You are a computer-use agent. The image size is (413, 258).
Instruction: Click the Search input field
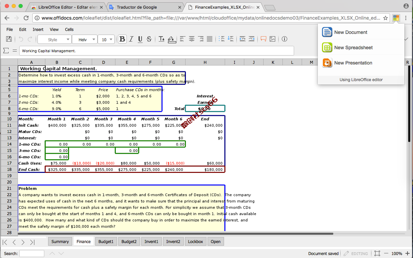click(x=32, y=253)
